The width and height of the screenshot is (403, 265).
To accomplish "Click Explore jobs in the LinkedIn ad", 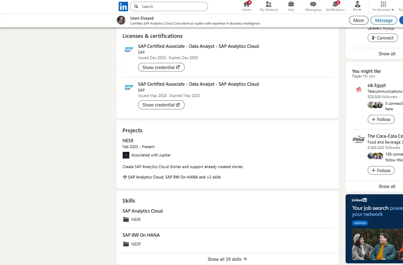I will tap(360, 223).
